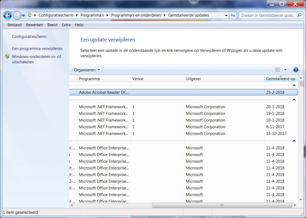The width and height of the screenshot is (306, 218).
Task: Click the magnifier icon in search box
Action: (300, 15)
